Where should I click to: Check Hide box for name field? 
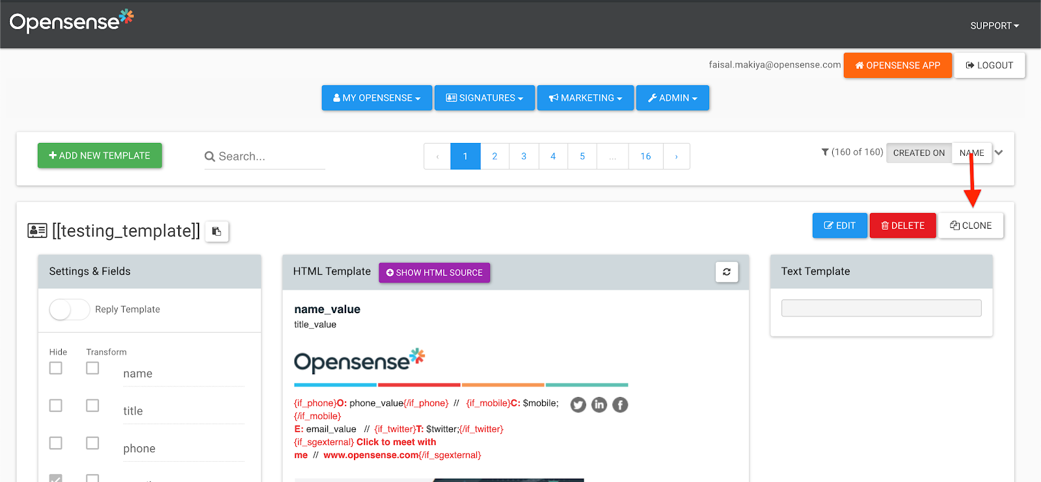click(x=56, y=368)
